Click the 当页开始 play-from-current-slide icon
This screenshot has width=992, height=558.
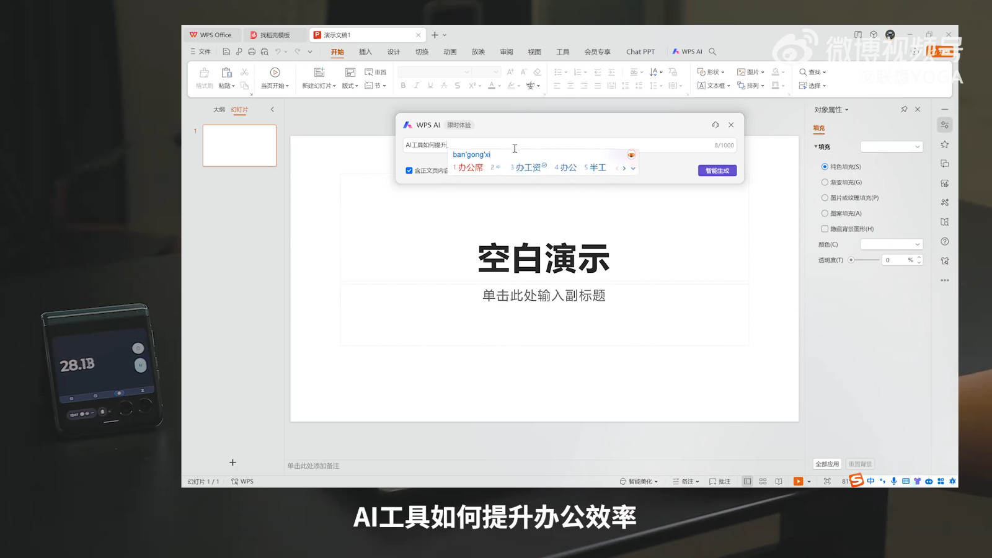(x=275, y=73)
